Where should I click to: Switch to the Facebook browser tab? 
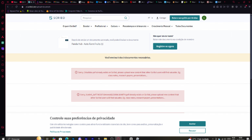108,2
